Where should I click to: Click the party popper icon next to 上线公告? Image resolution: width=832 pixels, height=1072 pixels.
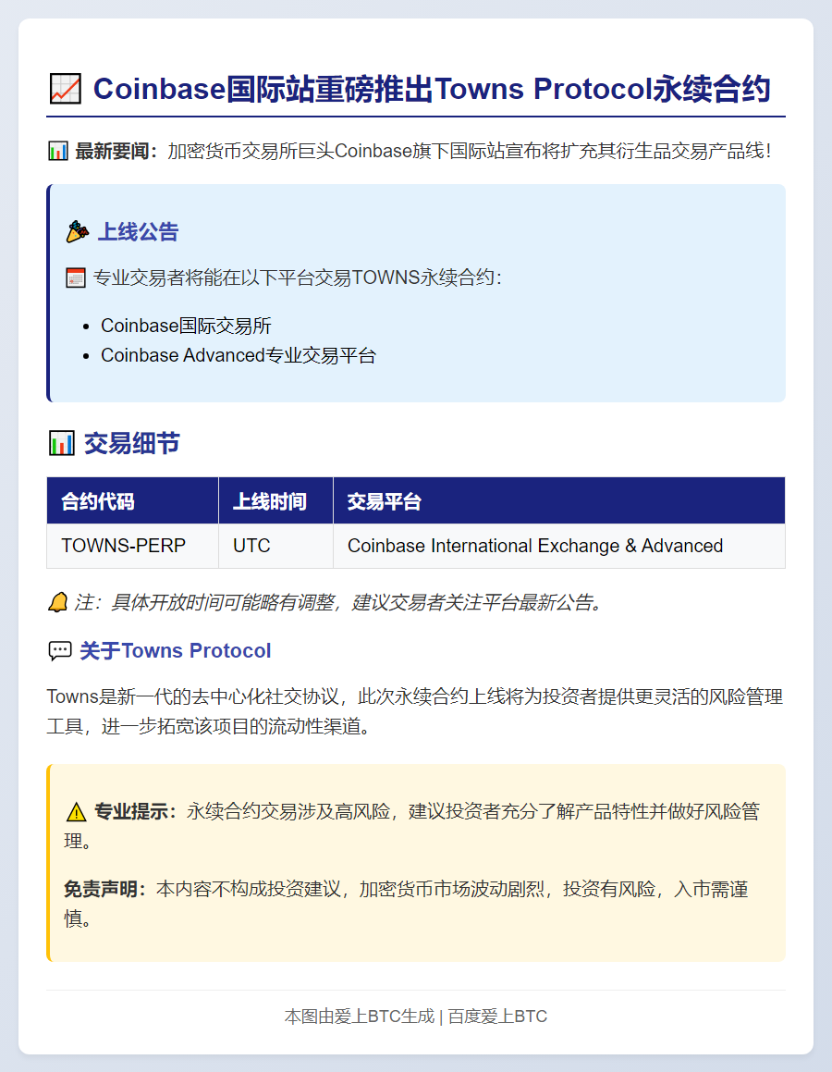[x=78, y=232]
